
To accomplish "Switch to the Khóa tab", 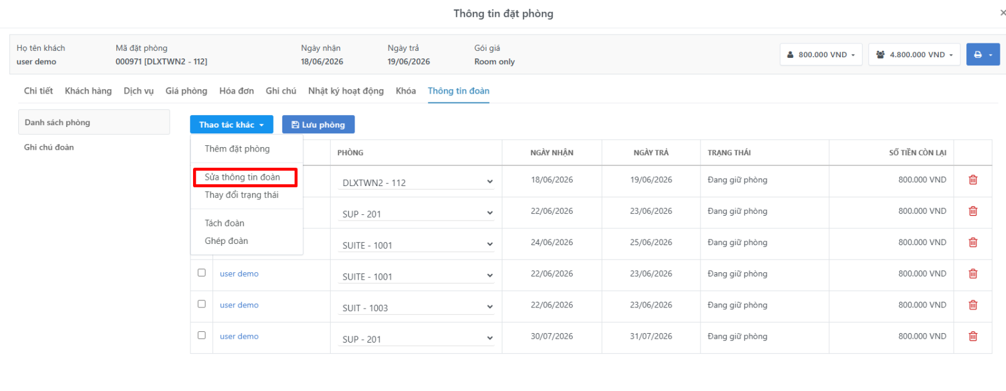I will click(406, 91).
